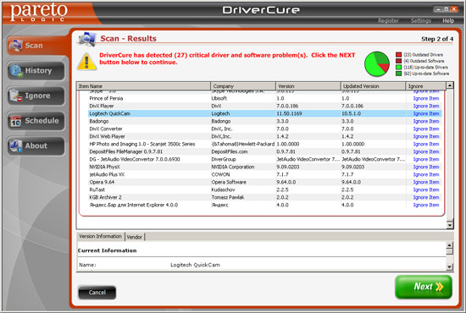Open the Help menu
The width and height of the screenshot is (466, 313).
tap(448, 21)
